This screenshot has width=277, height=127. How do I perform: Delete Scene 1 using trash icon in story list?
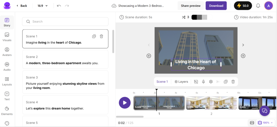101,36
